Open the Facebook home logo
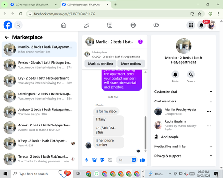 pos(8,25)
